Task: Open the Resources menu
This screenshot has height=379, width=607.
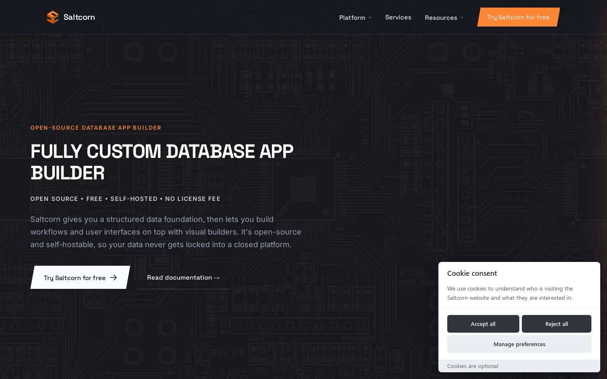Action: (x=444, y=18)
